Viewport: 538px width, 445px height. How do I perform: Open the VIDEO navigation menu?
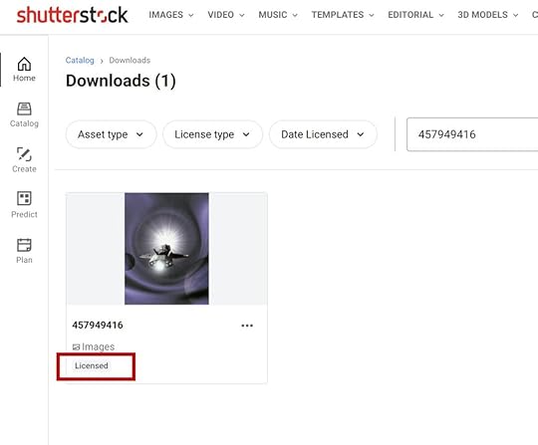click(226, 15)
